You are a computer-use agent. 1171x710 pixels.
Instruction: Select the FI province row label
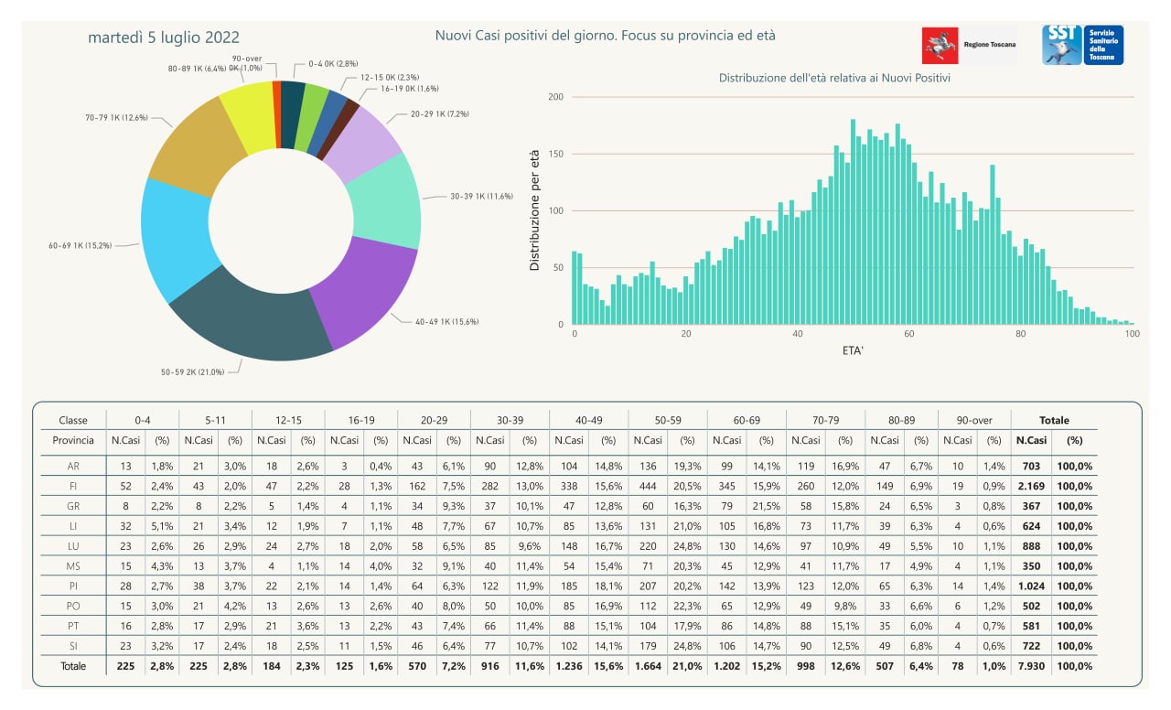point(73,486)
